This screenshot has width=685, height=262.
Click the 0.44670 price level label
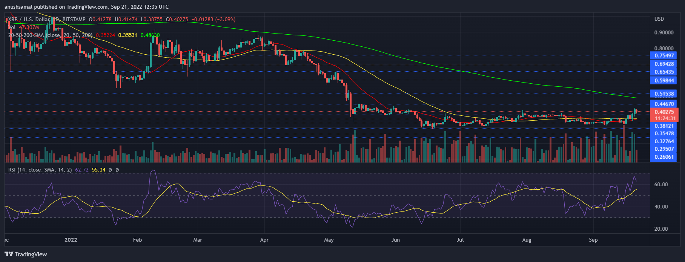(x=663, y=104)
